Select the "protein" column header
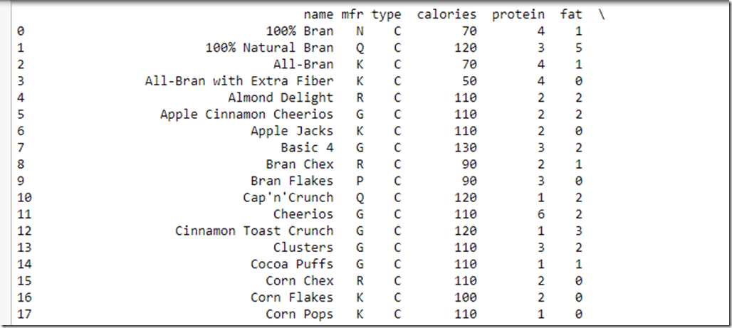The width and height of the screenshot is (732, 328). [518, 14]
